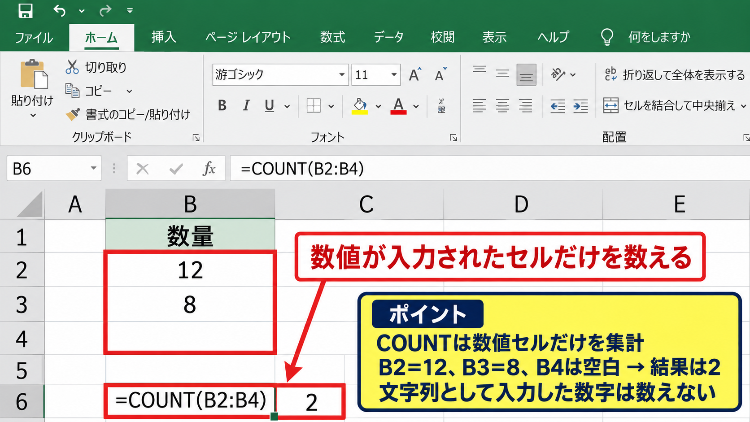Screen dimensions: 750x422
Task: Apply red font color A
Action: coord(398,106)
